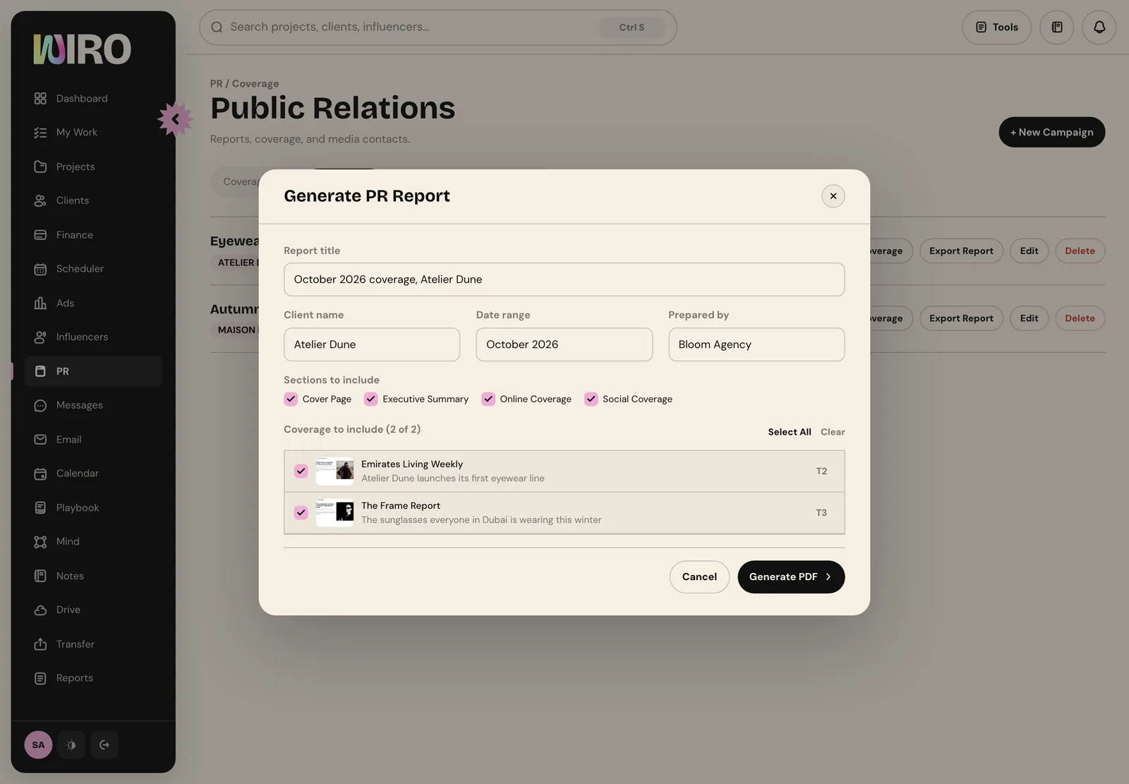Uncheck the Executive Summary section
Viewport: 1129px width, 784px height.
[370, 399]
